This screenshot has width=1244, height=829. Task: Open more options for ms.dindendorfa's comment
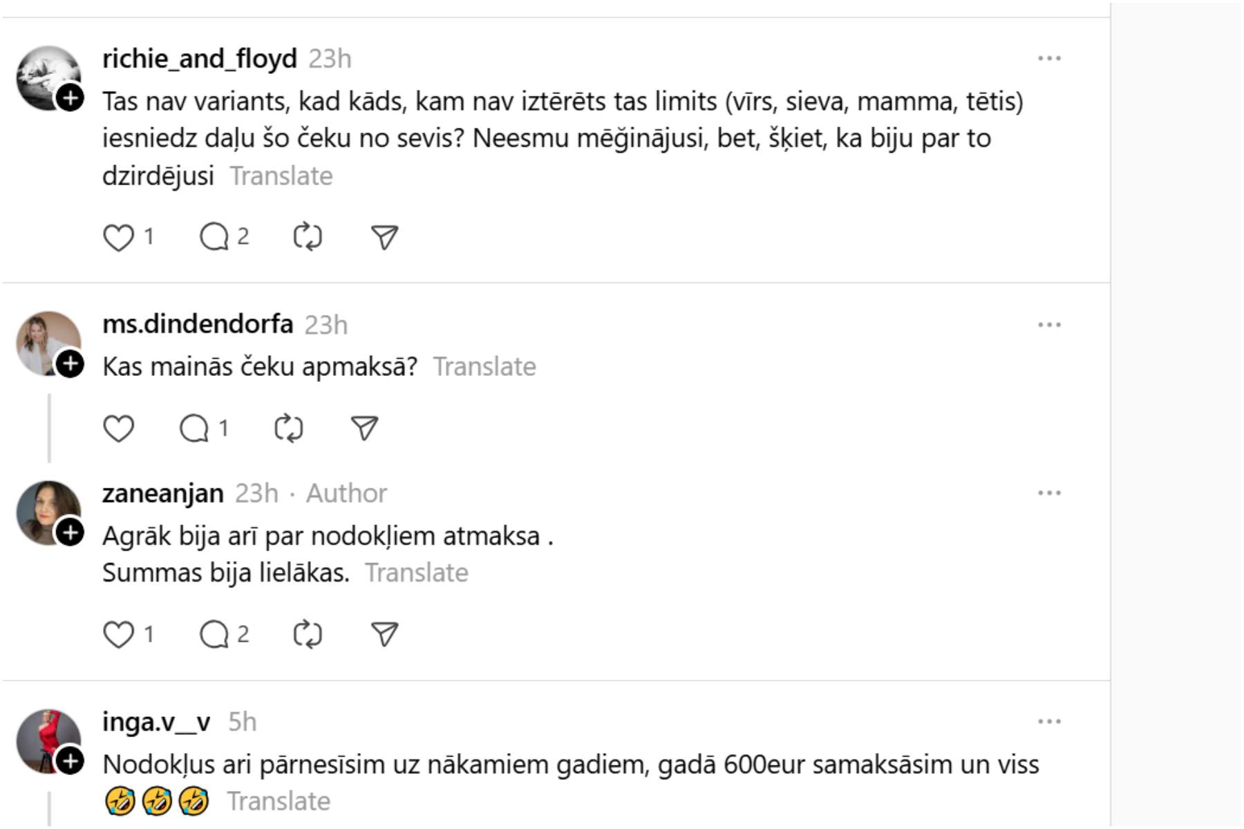tap(1049, 325)
